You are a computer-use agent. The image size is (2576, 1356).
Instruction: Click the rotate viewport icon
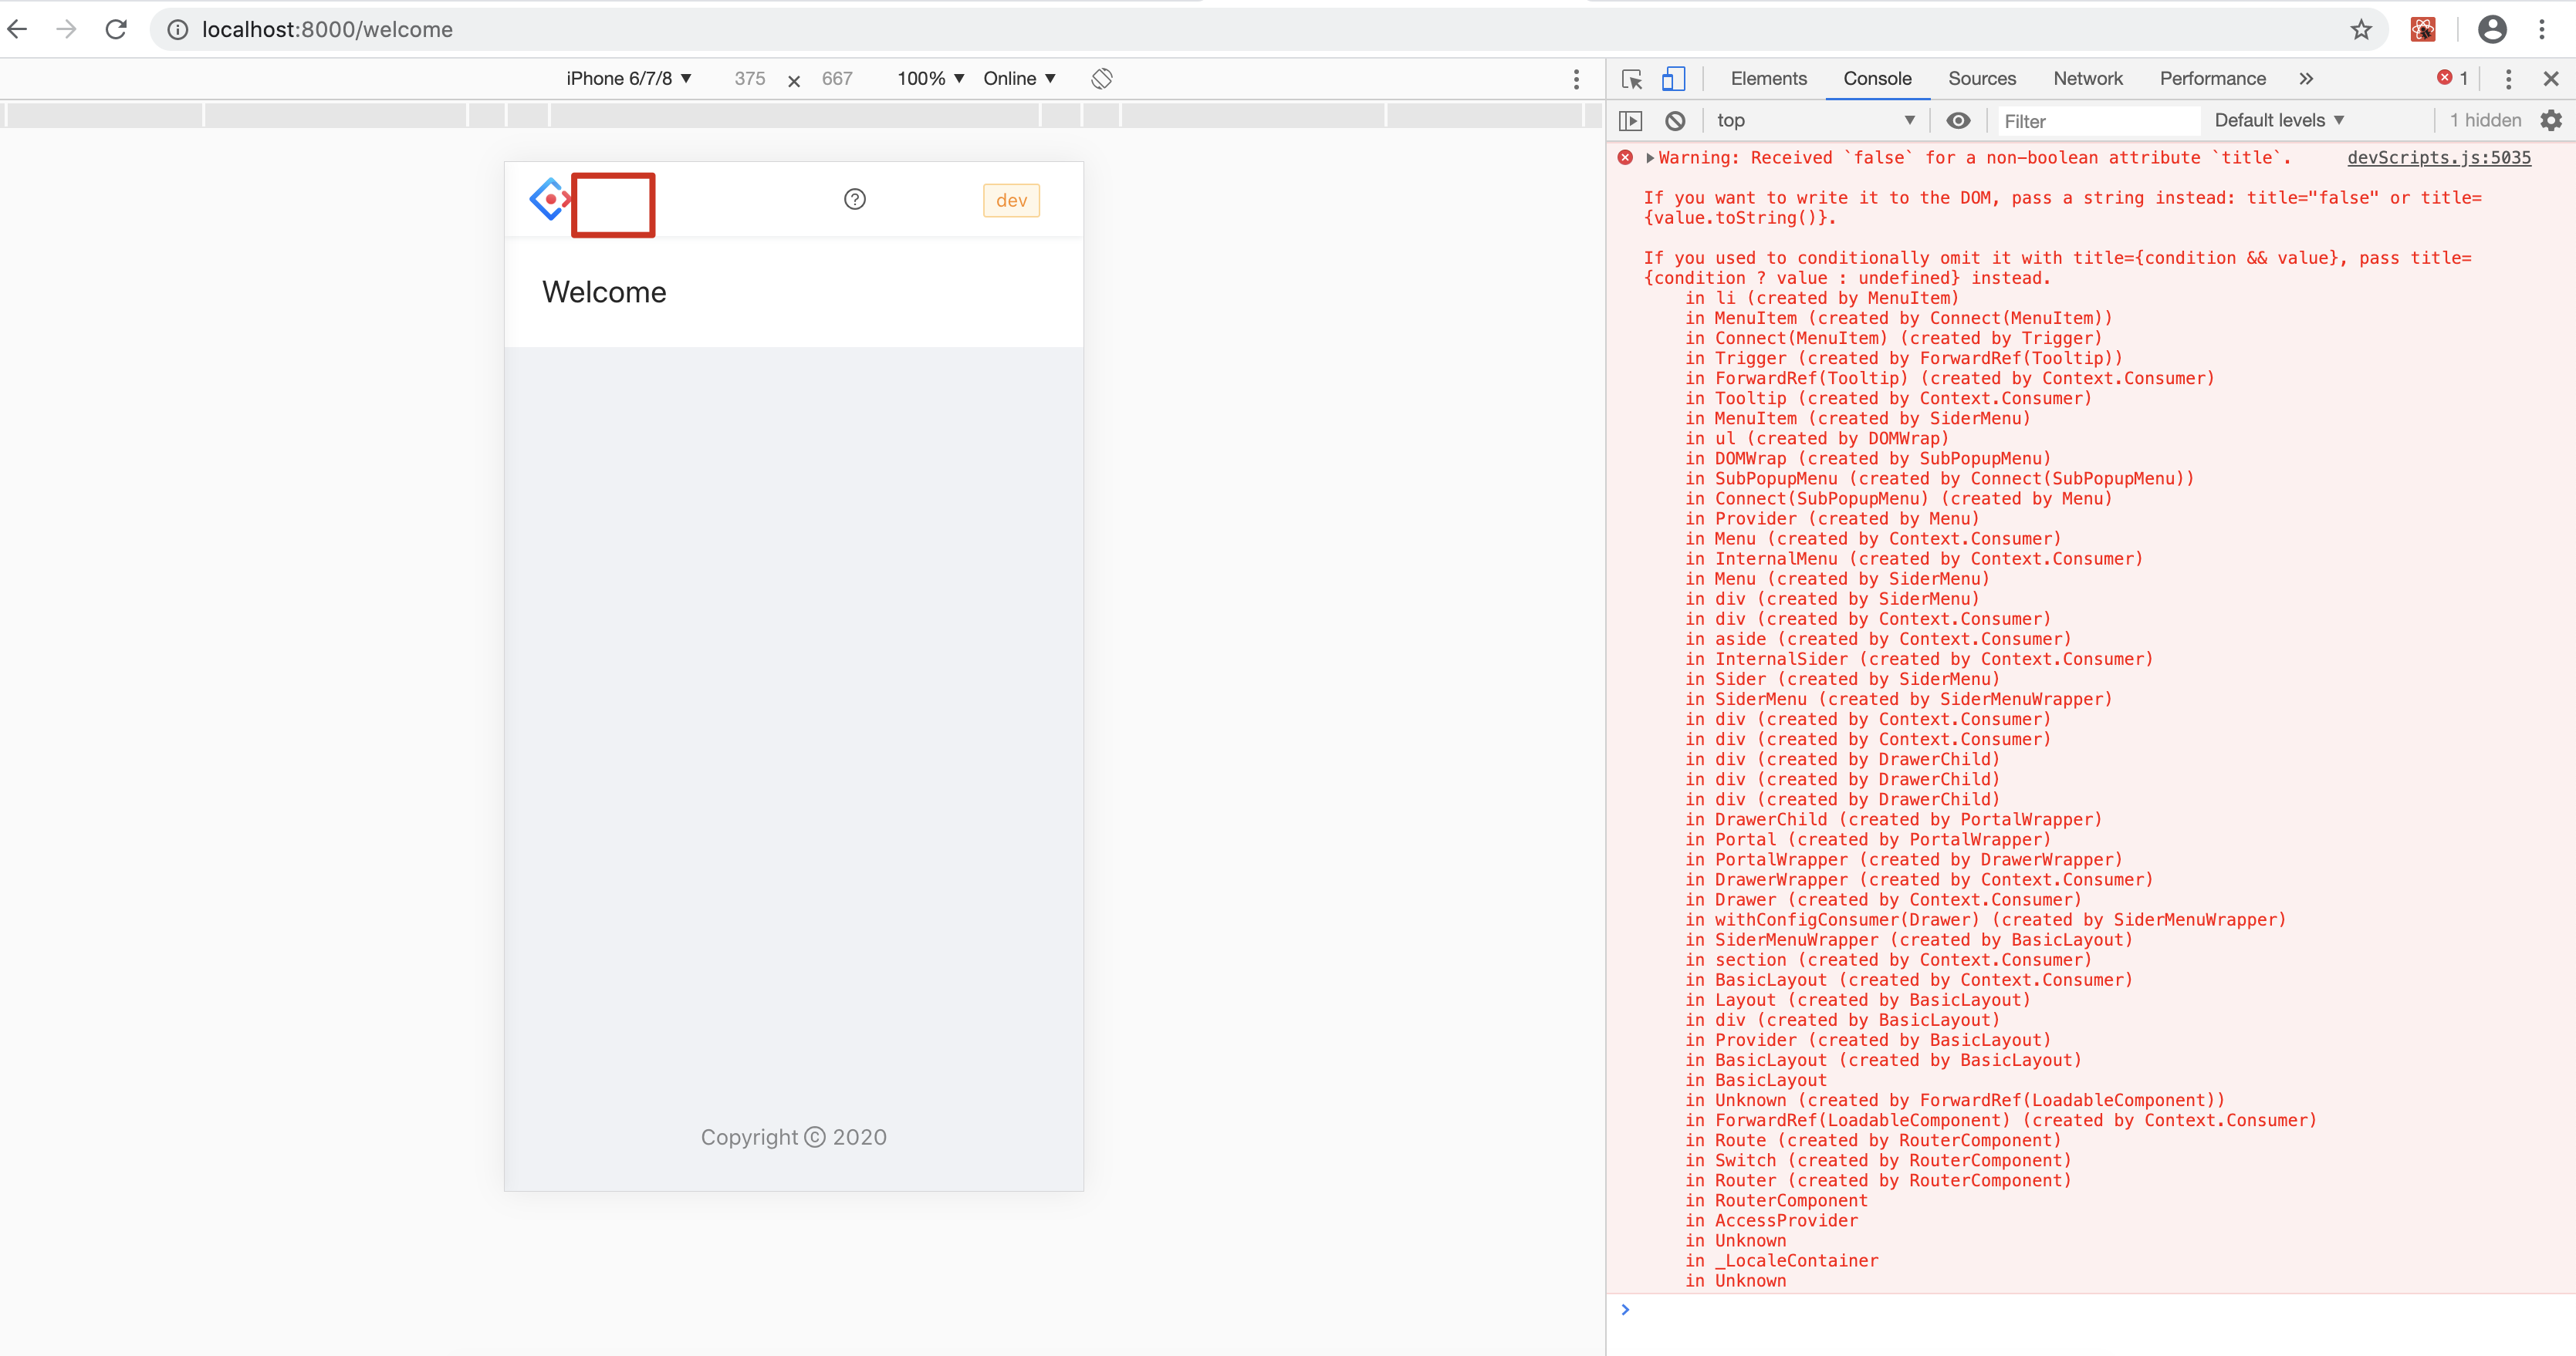(1101, 78)
